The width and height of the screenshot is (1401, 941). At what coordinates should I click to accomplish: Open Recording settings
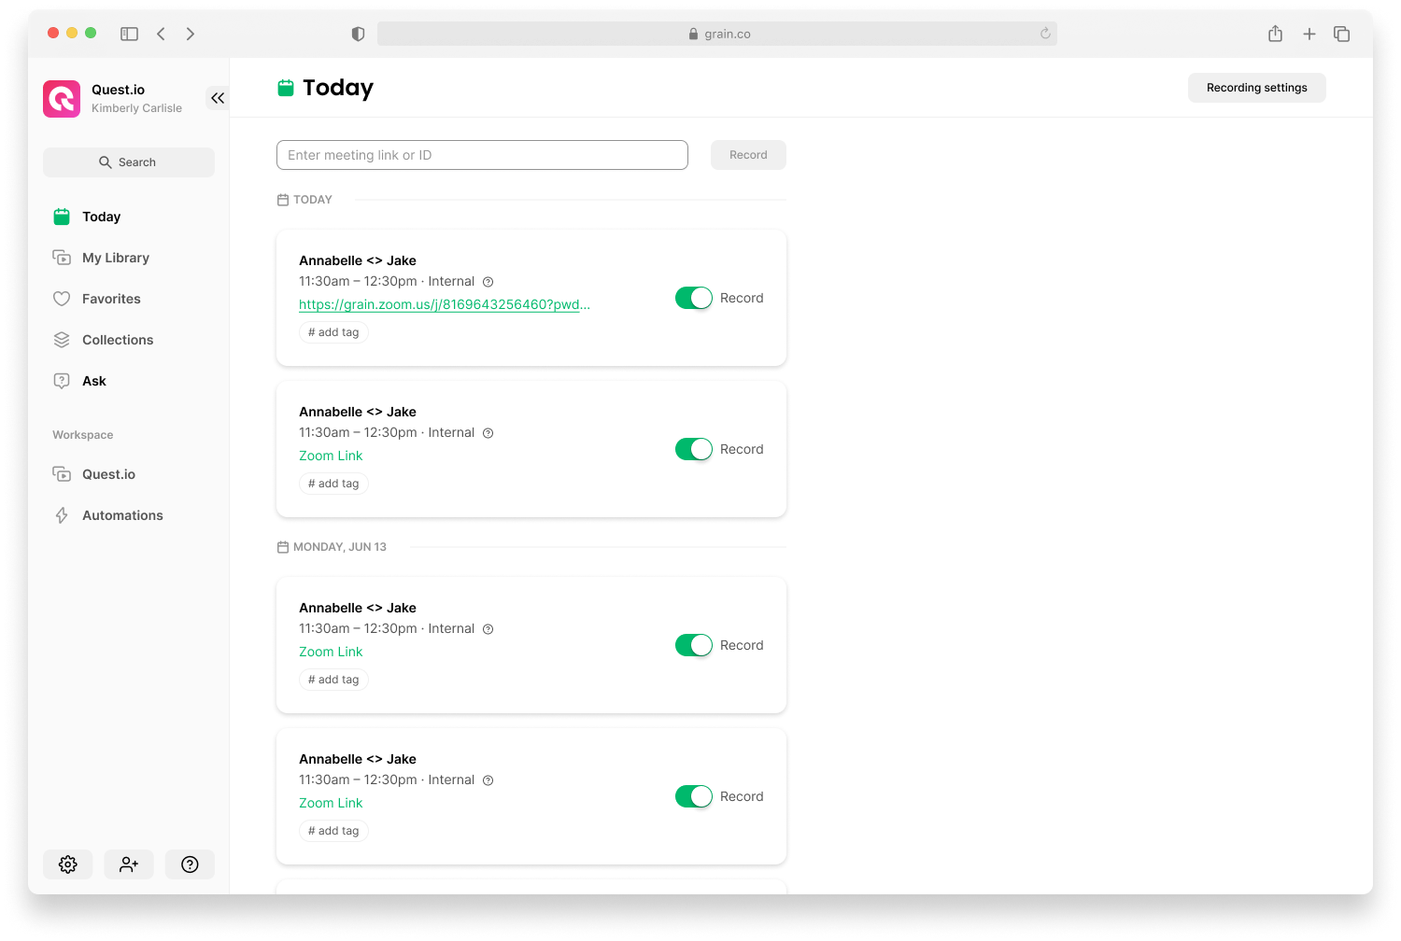point(1256,87)
